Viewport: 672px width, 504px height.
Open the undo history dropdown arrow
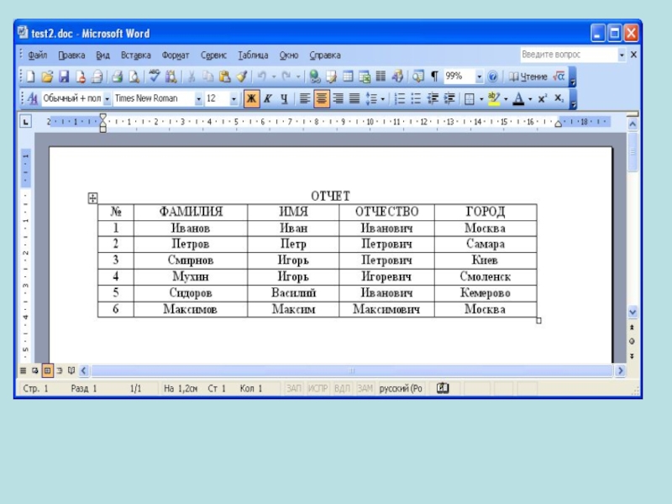(x=274, y=76)
